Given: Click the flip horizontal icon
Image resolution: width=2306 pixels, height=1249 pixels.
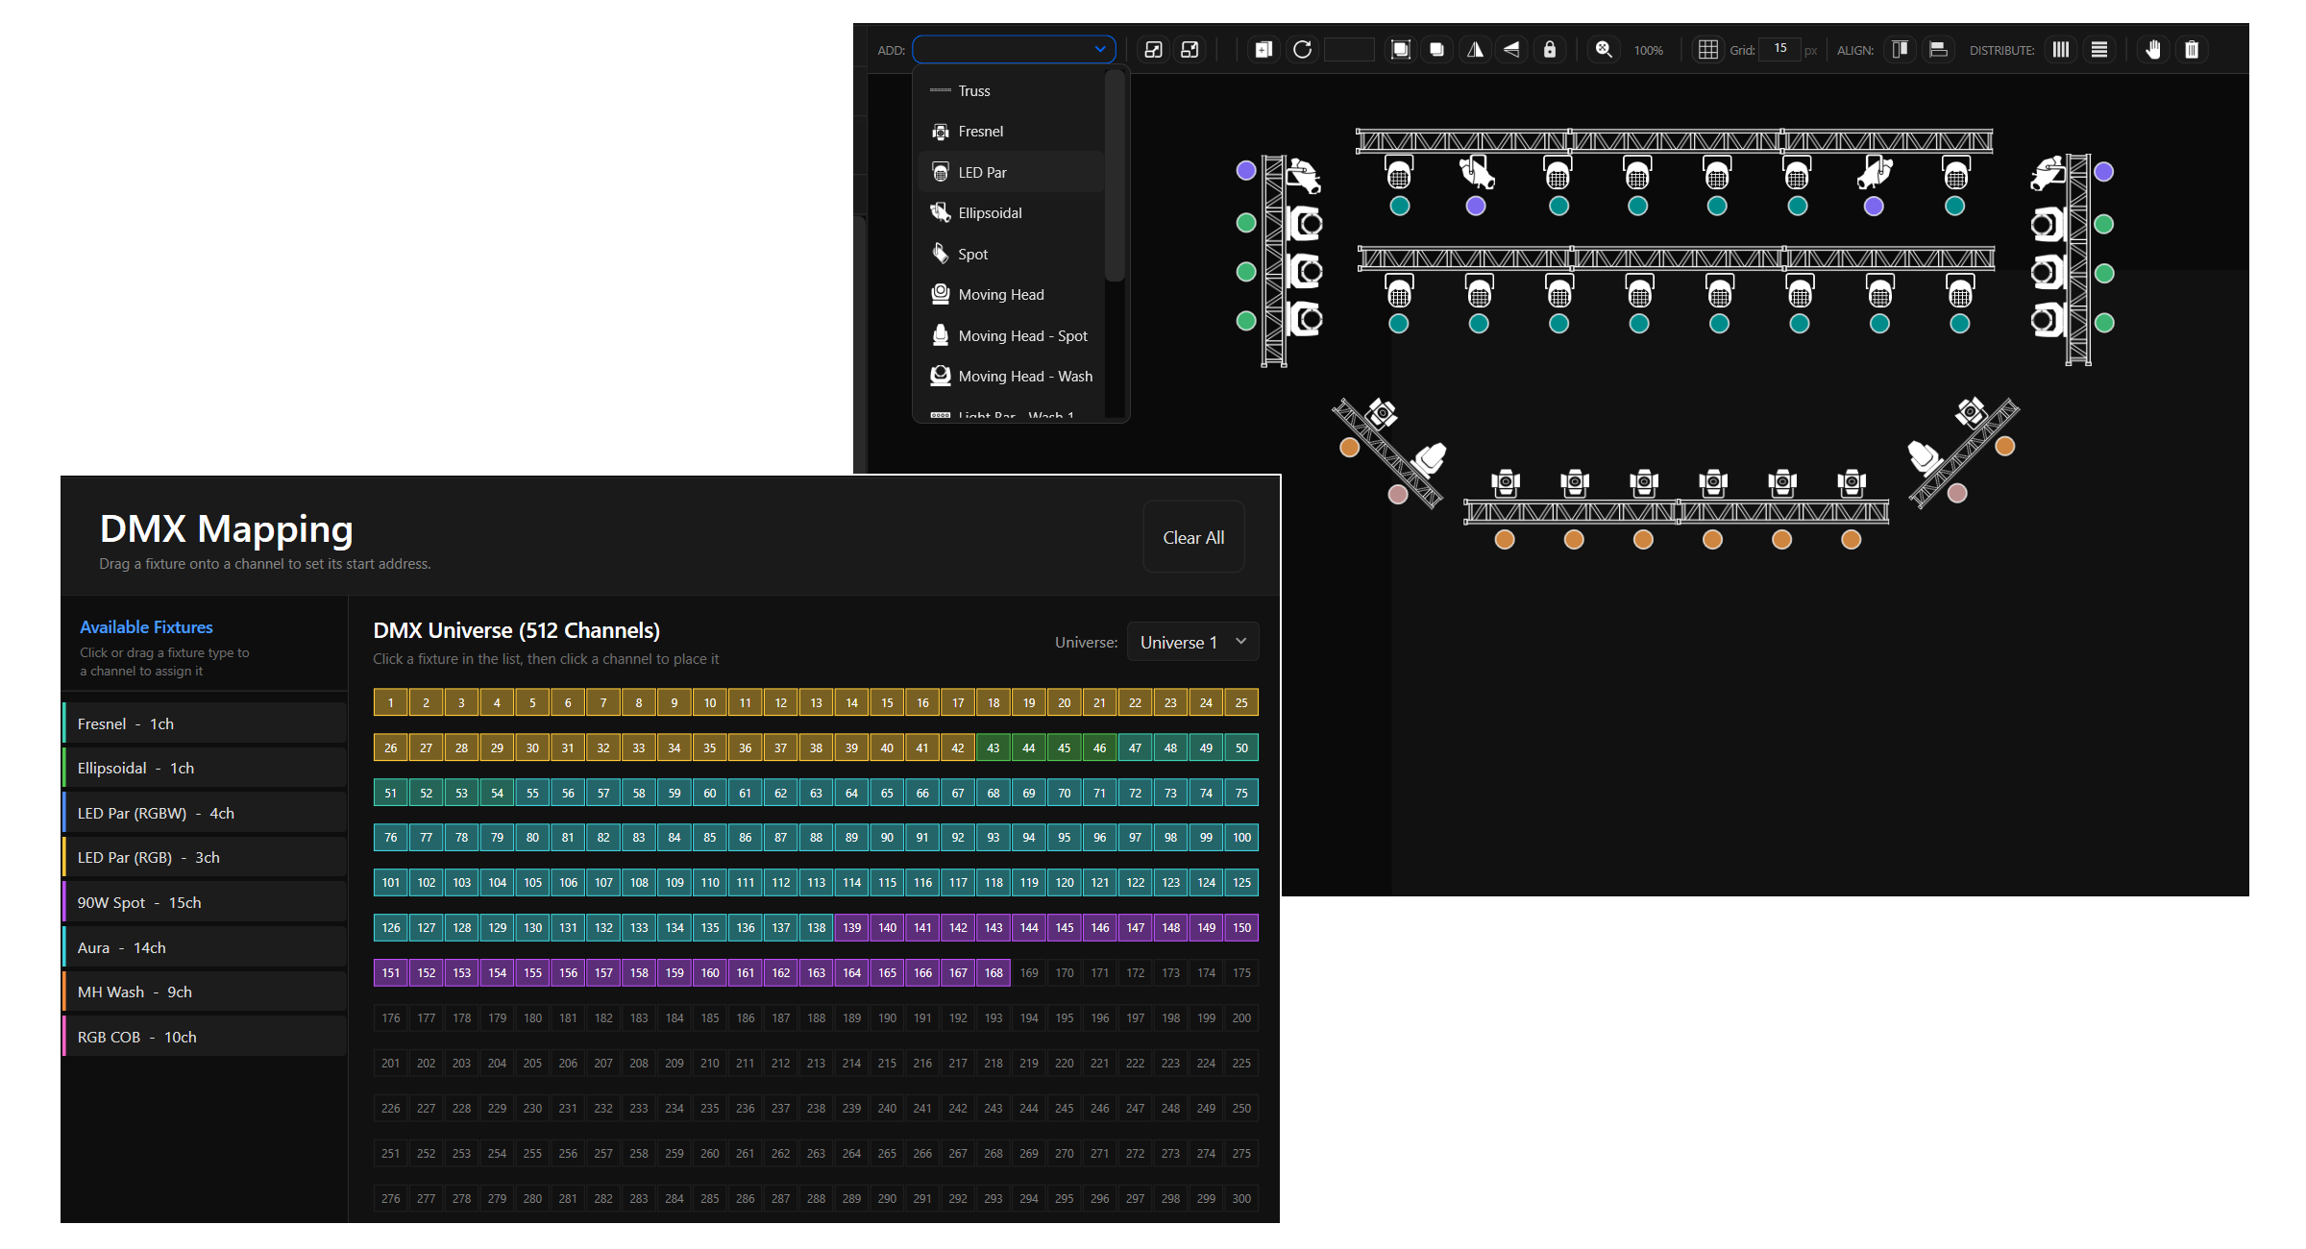Looking at the screenshot, I should [1475, 50].
